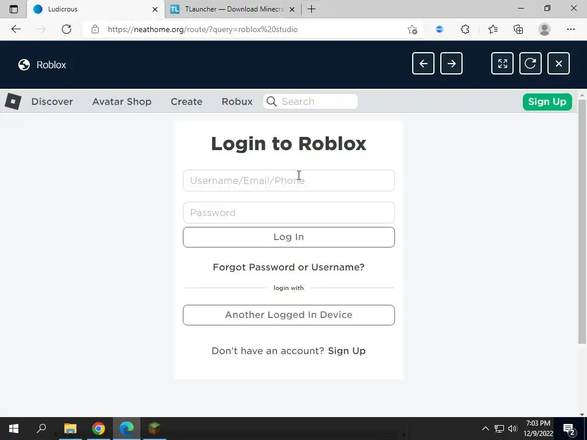Launch Google Chrome from the taskbar
The width and height of the screenshot is (587, 440).
99,429
